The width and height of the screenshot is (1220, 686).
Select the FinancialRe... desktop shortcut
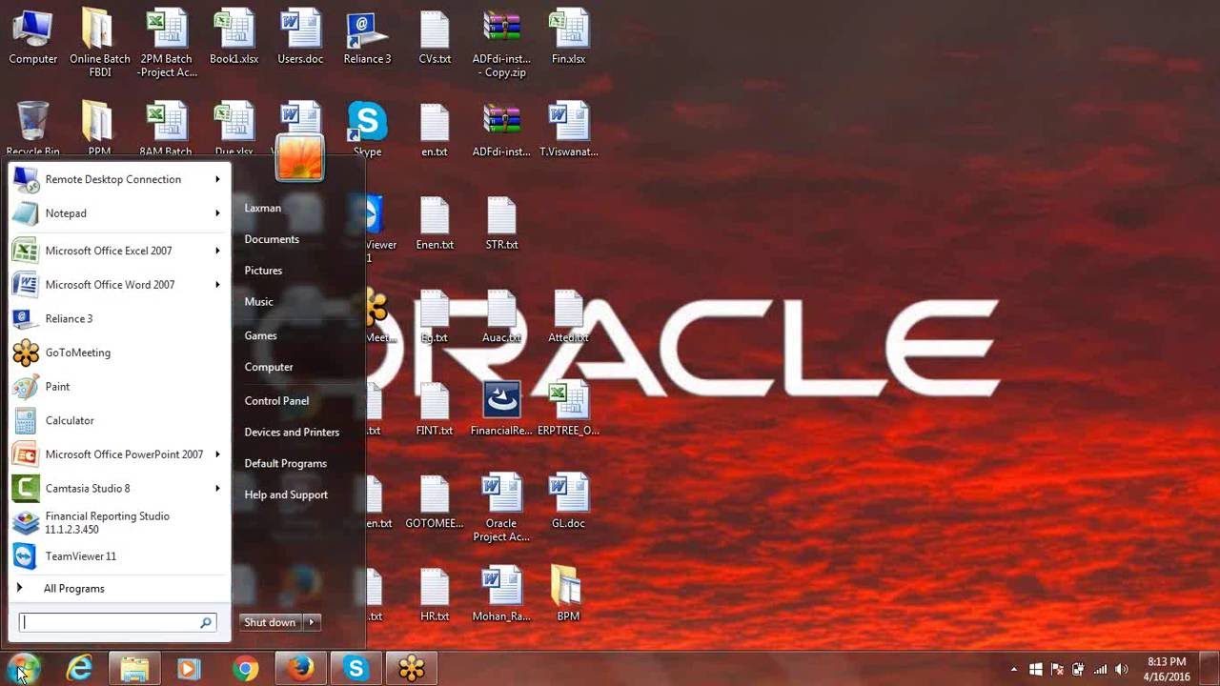pos(501,410)
